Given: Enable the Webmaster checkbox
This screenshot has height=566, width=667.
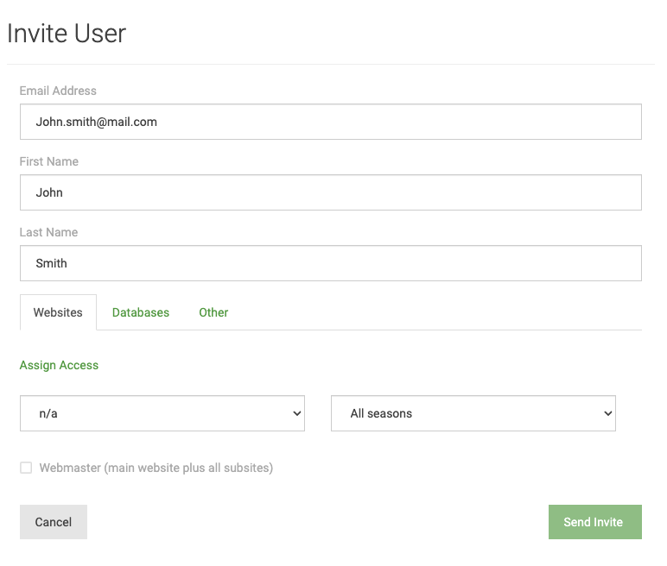Looking at the screenshot, I should point(26,468).
